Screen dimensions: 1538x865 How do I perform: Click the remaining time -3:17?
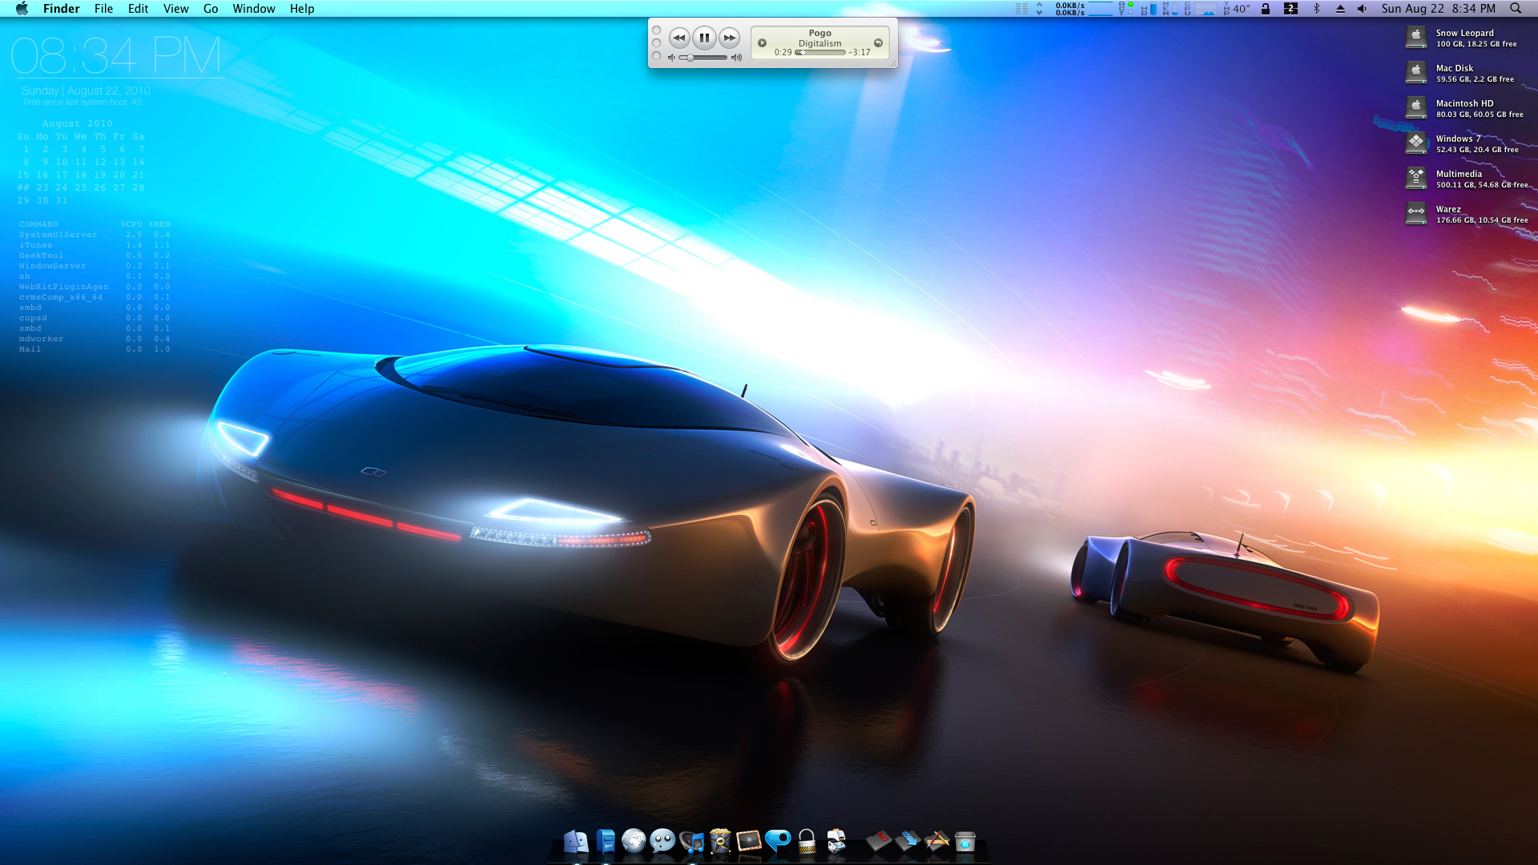pyautogui.click(x=860, y=53)
